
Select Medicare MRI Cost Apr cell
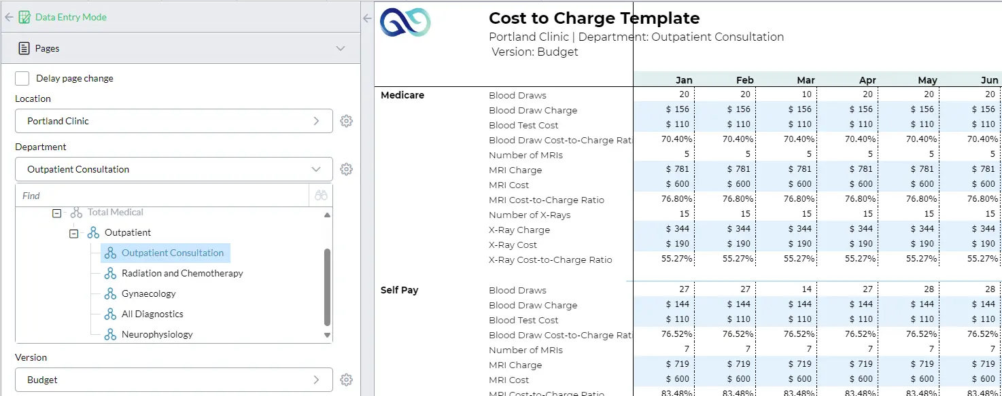[847, 184]
